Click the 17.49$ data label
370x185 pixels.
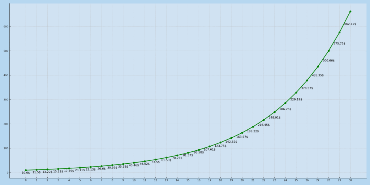click(x=69, y=171)
